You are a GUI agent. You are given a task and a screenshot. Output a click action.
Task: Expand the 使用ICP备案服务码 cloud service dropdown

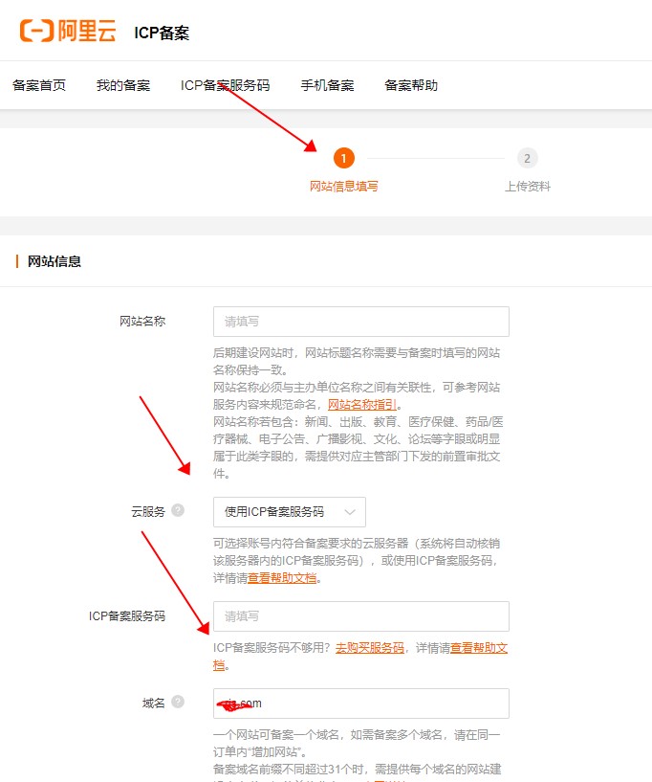point(289,512)
